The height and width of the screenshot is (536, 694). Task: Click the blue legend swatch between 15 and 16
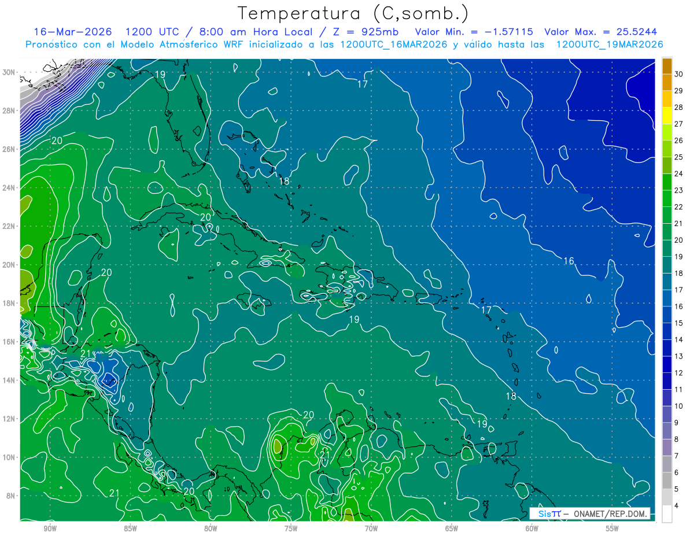(x=667, y=315)
